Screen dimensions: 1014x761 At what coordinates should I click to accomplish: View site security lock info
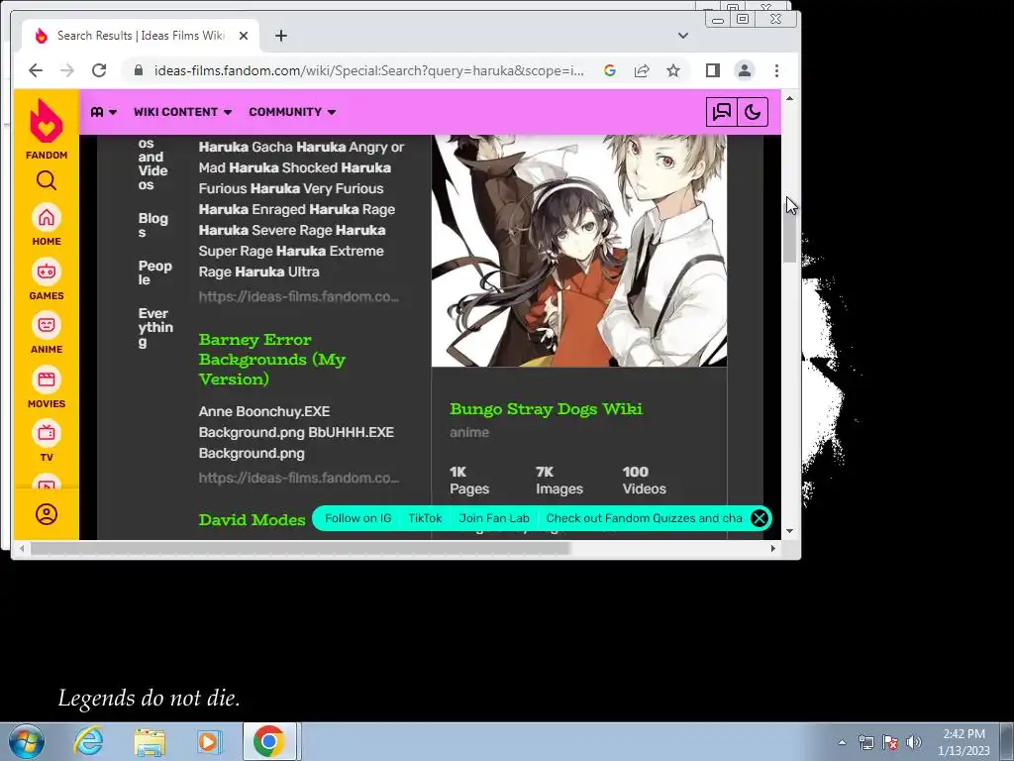pos(138,70)
